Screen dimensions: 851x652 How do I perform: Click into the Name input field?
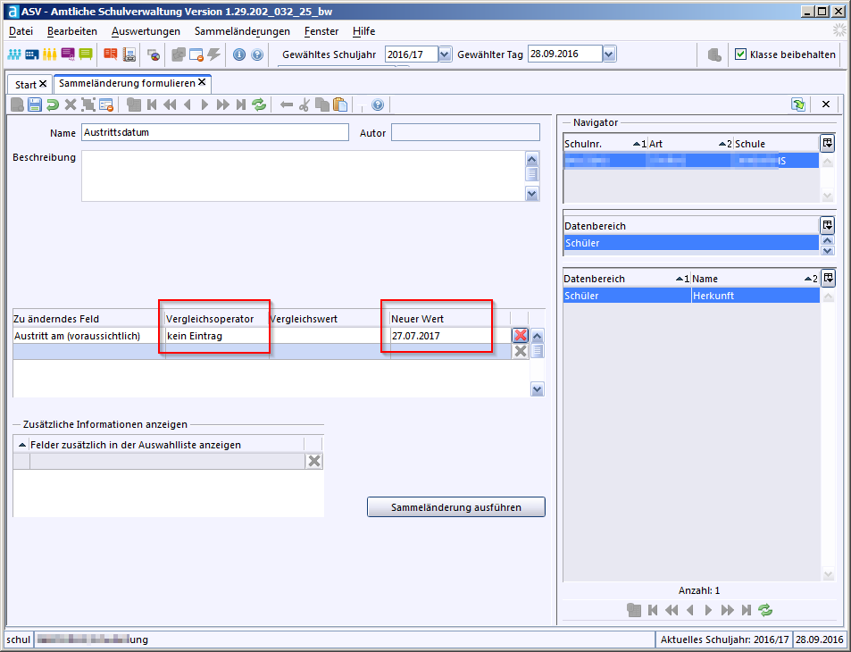point(214,133)
